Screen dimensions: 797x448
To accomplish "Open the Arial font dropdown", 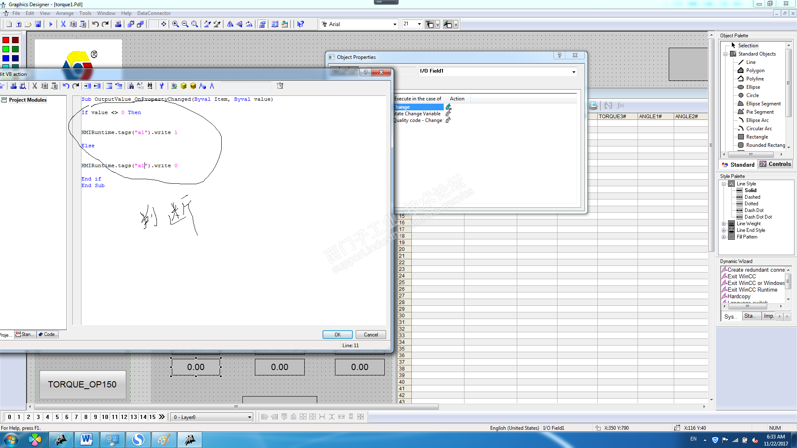I will (x=395, y=24).
